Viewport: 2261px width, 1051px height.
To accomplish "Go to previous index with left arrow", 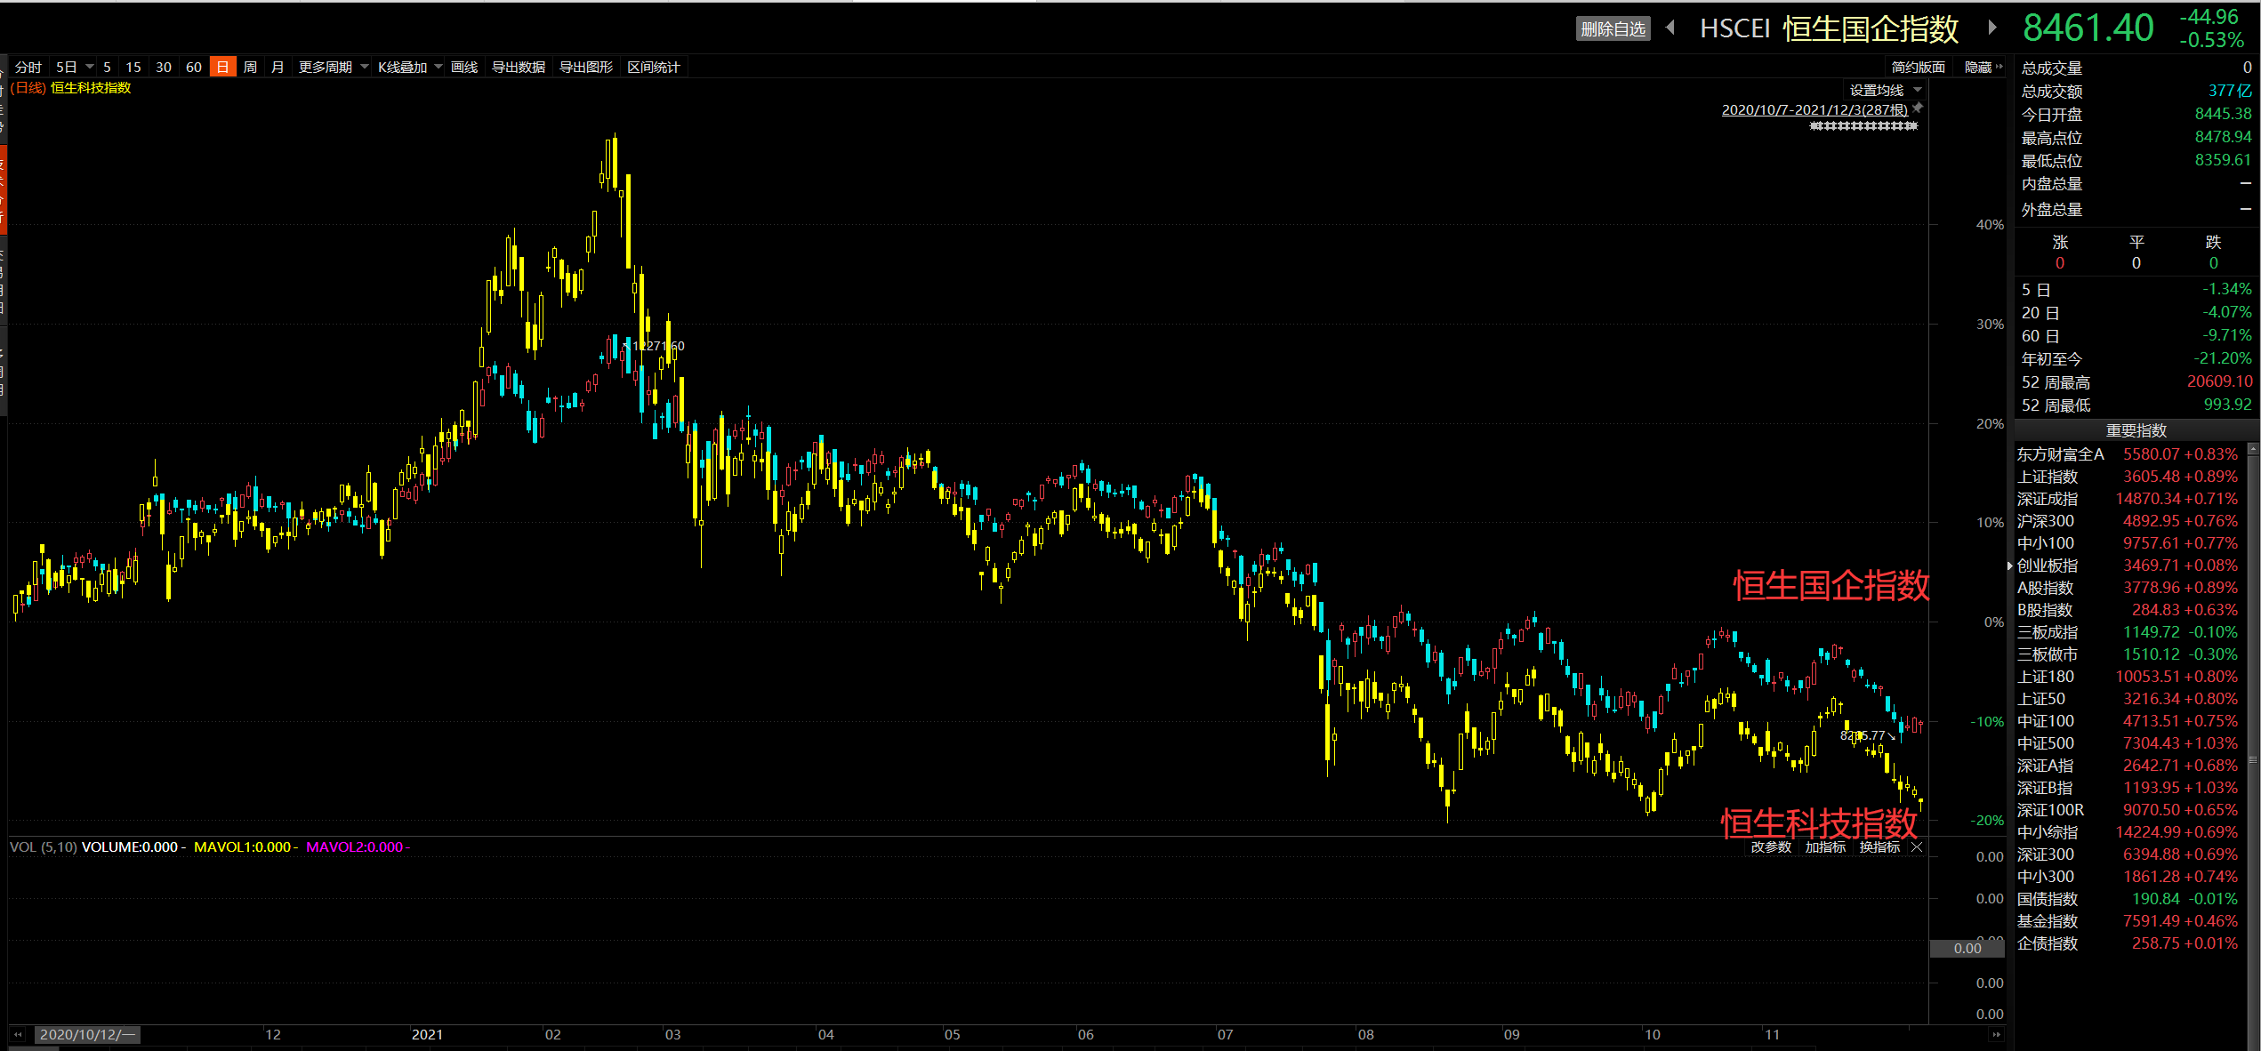I will [1671, 28].
